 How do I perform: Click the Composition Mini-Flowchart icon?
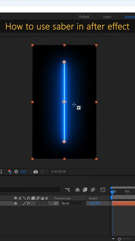pos(67,190)
